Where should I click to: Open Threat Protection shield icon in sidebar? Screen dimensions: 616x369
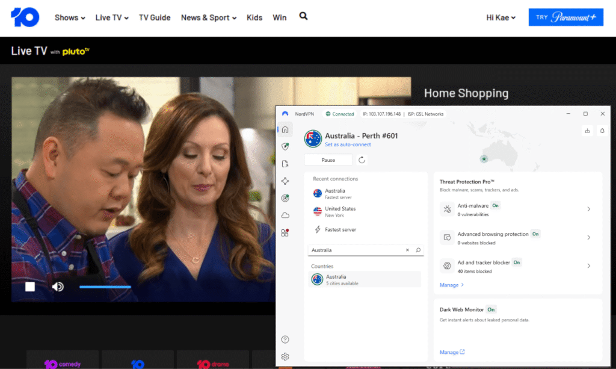pos(285,146)
